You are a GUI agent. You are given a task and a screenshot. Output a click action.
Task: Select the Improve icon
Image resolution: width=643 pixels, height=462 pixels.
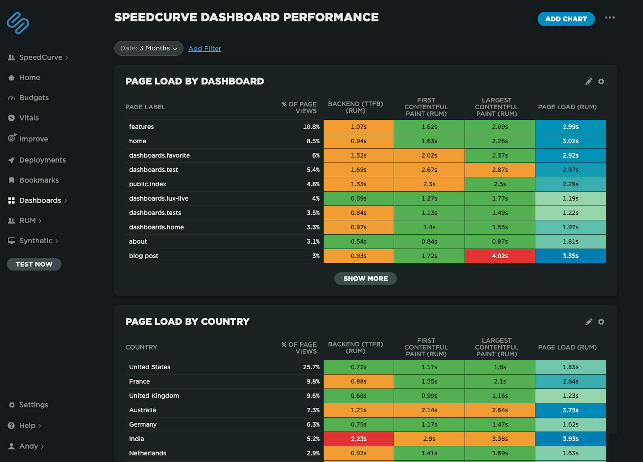pyautogui.click(x=12, y=139)
